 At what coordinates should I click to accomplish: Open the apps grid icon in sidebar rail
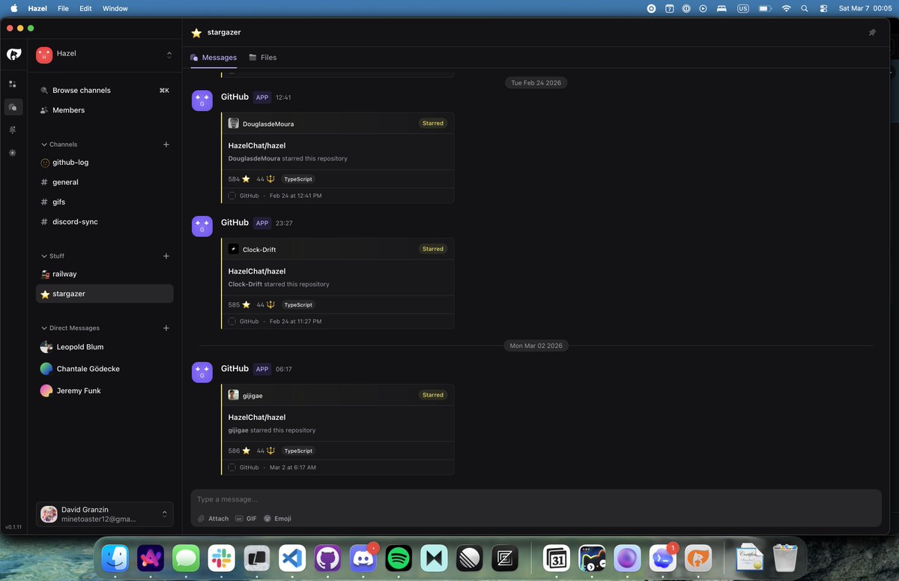(x=13, y=84)
